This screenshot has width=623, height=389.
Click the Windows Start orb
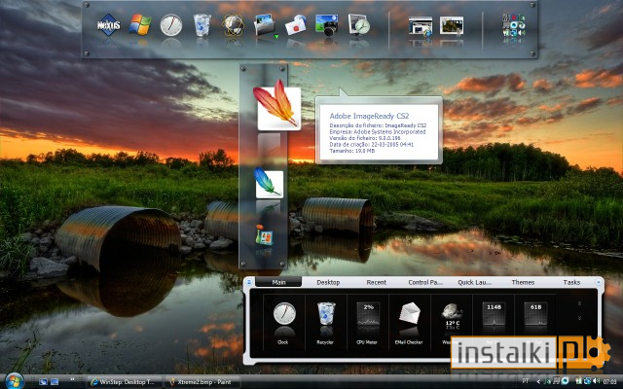point(15,381)
